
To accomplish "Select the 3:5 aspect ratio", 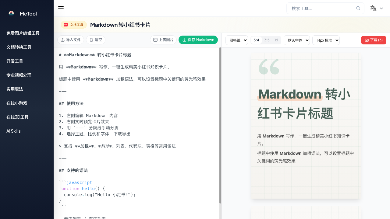I will click(267, 40).
